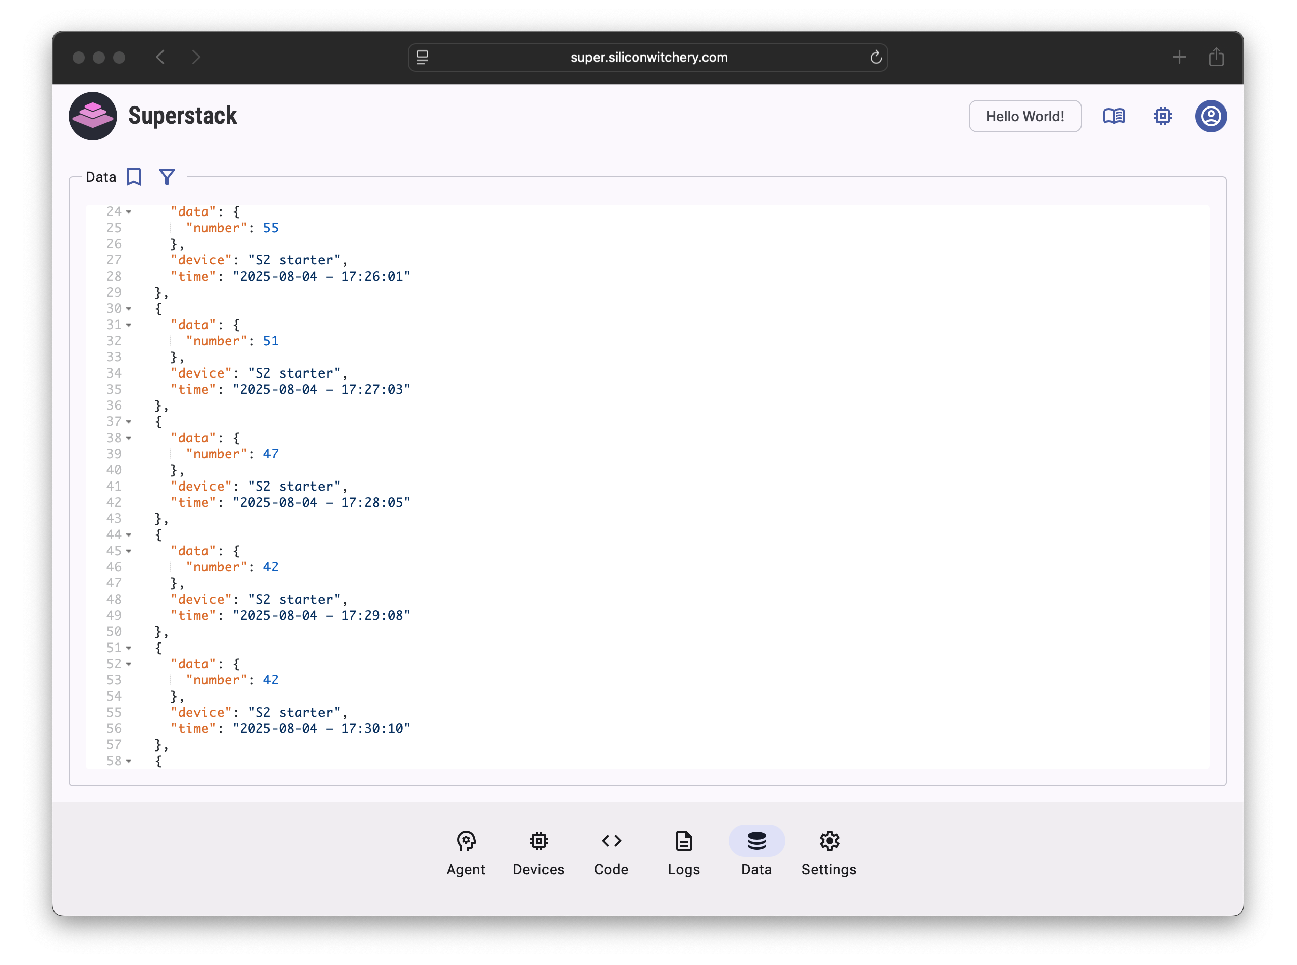Viewport: 1297px width, 965px height.
Task: Open the data filter funnel icon
Action: tap(167, 177)
